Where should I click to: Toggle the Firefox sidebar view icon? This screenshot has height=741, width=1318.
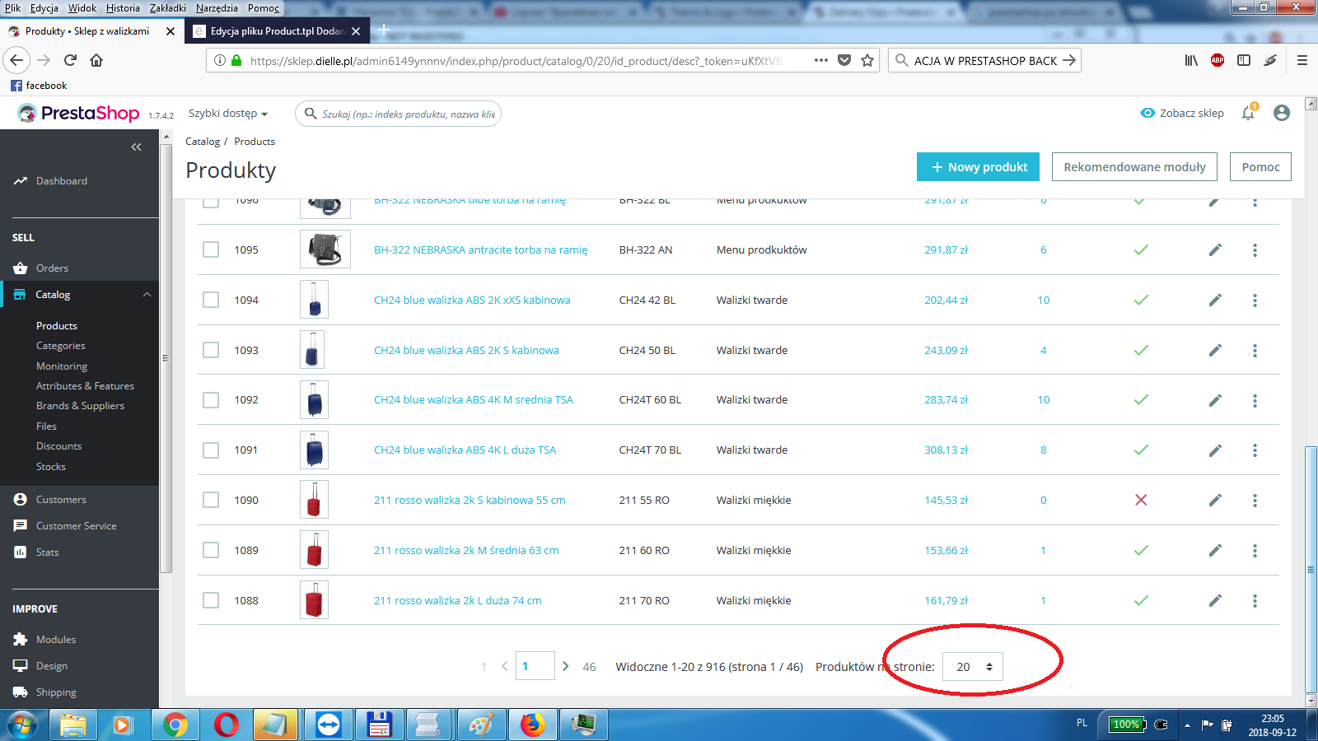(1244, 60)
